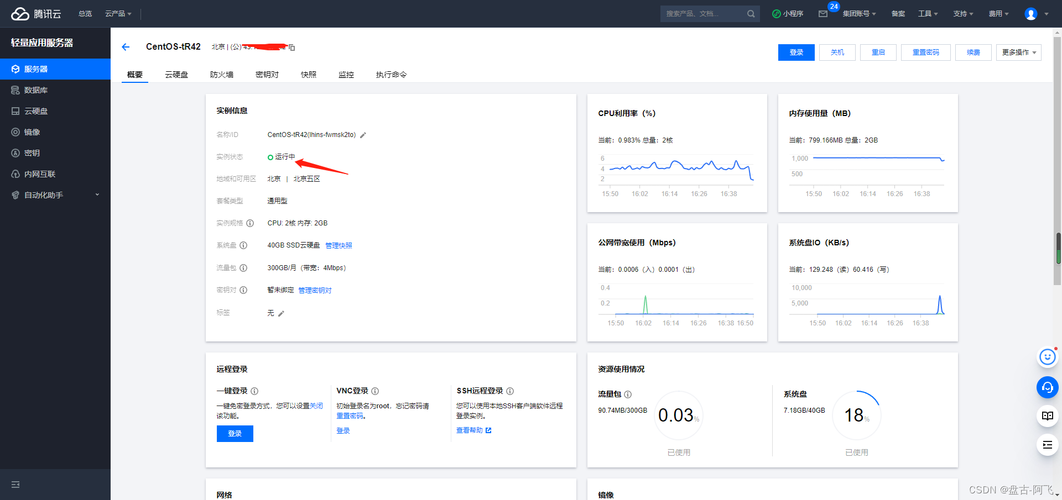Open the documentation book floating button

(1048, 416)
